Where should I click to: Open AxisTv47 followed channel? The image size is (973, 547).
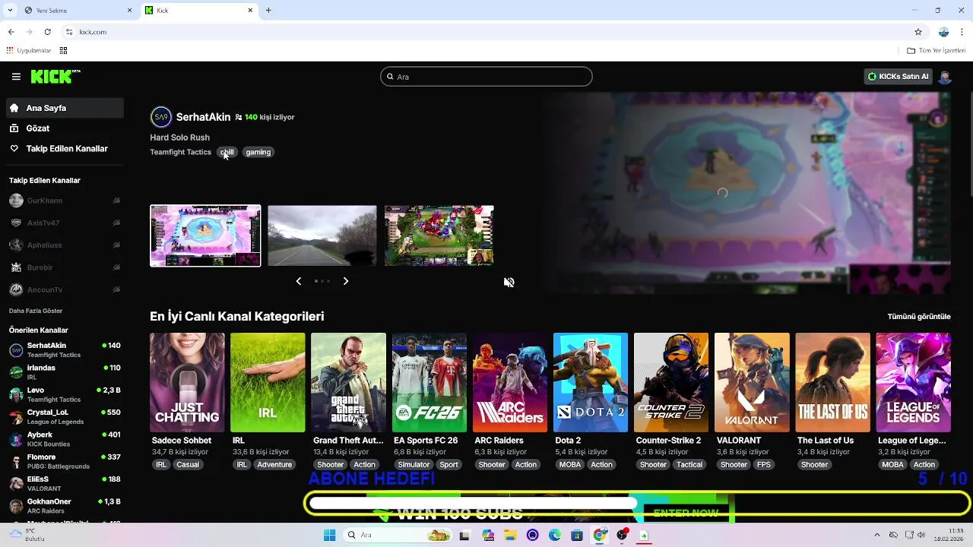tap(65, 223)
